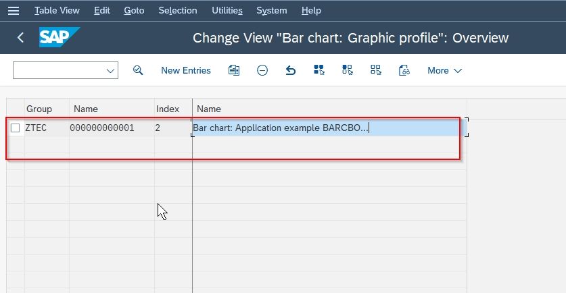This screenshot has height=293, width=566.
Task: Tick the checkbox for row ZTEC
Action: [x=15, y=128]
